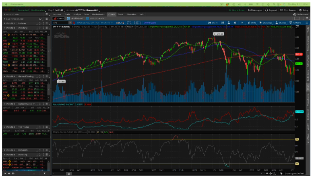Click the zoom magnifier icon below chart
The image size is (314, 178).
click(274, 174)
